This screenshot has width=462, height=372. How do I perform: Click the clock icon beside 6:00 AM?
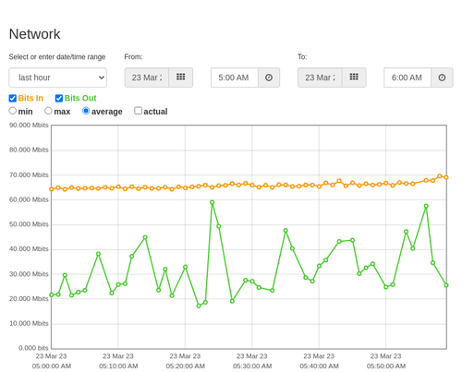442,78
